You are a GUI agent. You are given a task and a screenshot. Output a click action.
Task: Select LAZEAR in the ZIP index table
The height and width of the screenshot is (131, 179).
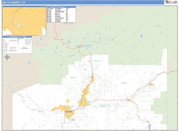pyautogui.click(x=58, y=20)
